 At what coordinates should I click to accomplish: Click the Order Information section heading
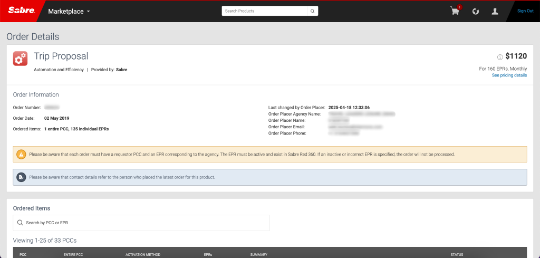(x=36, y=95)
